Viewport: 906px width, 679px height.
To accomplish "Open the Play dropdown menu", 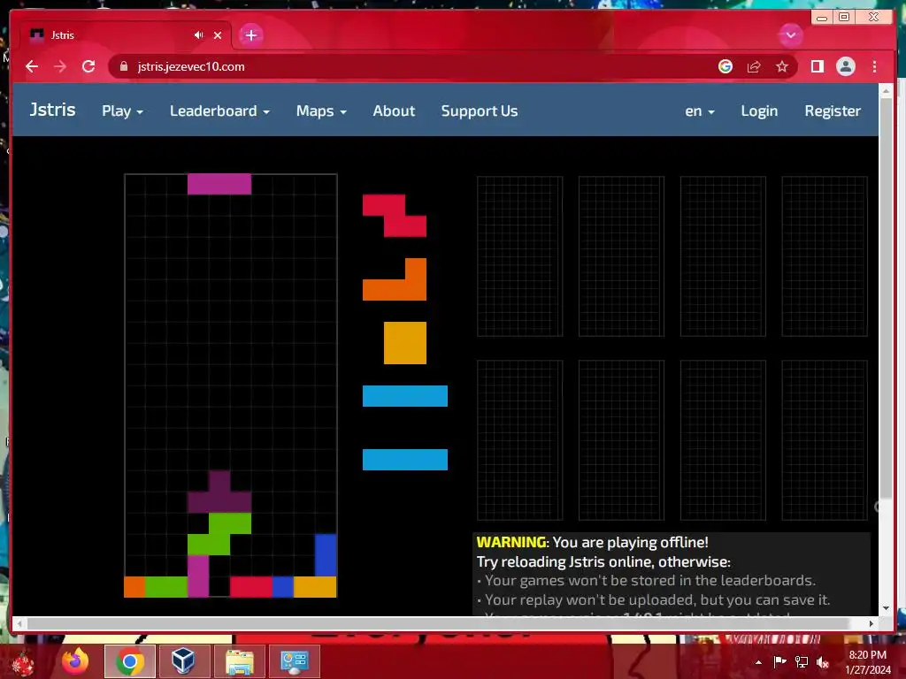I will (x=122, y=111).
